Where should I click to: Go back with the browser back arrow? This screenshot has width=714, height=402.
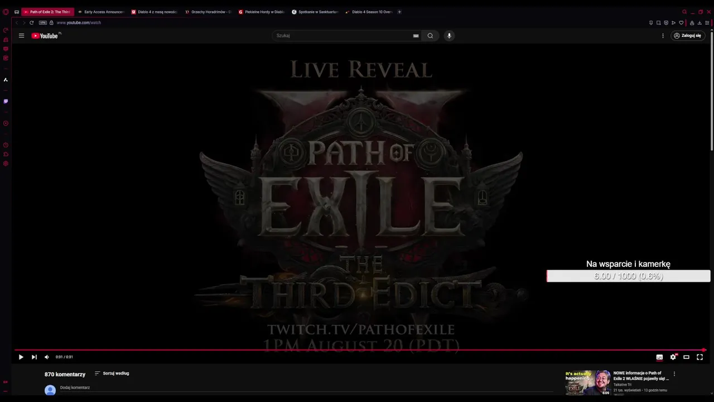pos(17,23)
